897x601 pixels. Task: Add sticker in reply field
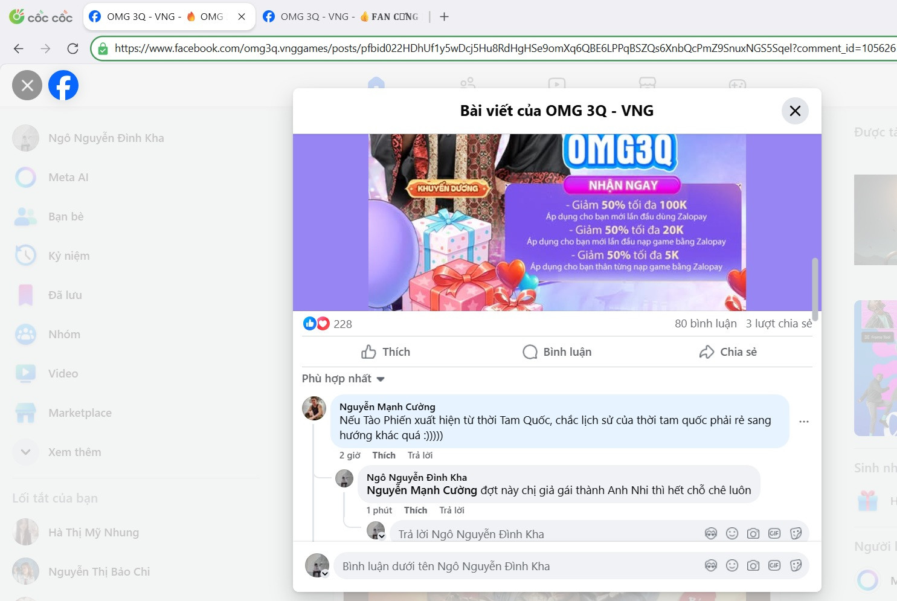(796, 533)
